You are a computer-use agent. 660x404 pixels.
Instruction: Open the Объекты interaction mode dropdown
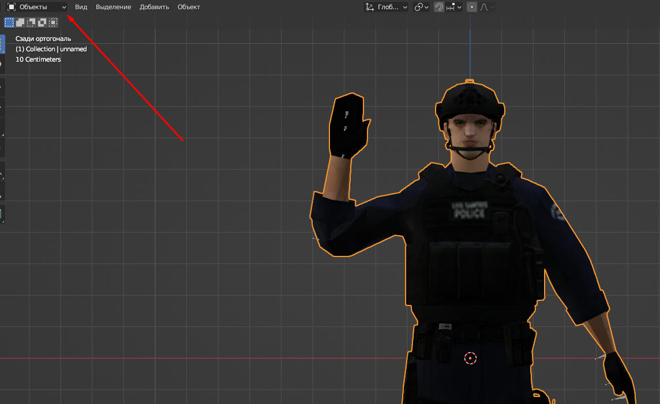(37, 7)
